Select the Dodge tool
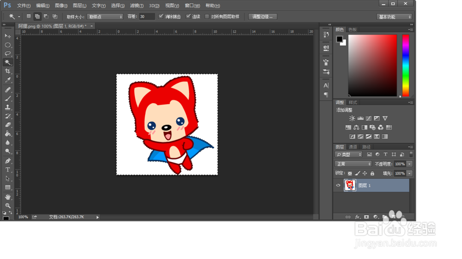 point(8,152)
